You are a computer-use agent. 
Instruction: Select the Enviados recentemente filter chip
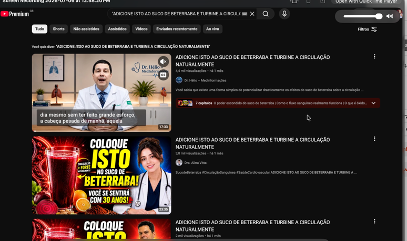(177, 29)
